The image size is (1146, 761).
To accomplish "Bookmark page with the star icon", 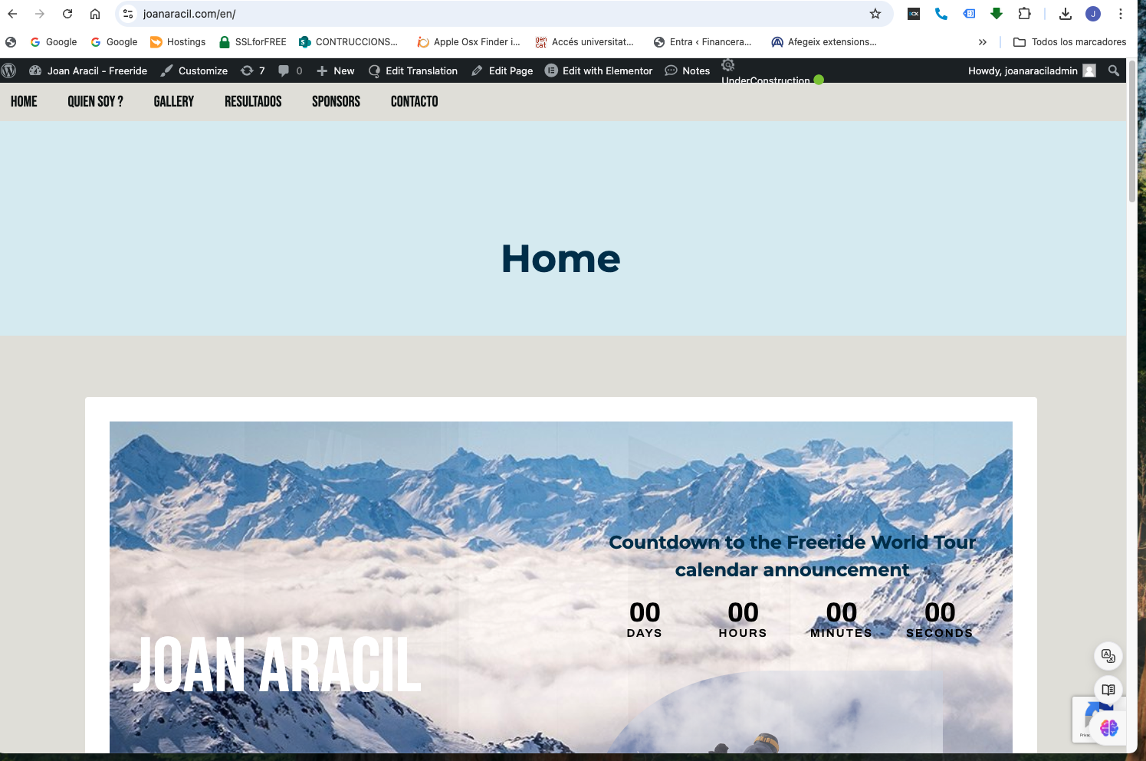I will 875,14.
